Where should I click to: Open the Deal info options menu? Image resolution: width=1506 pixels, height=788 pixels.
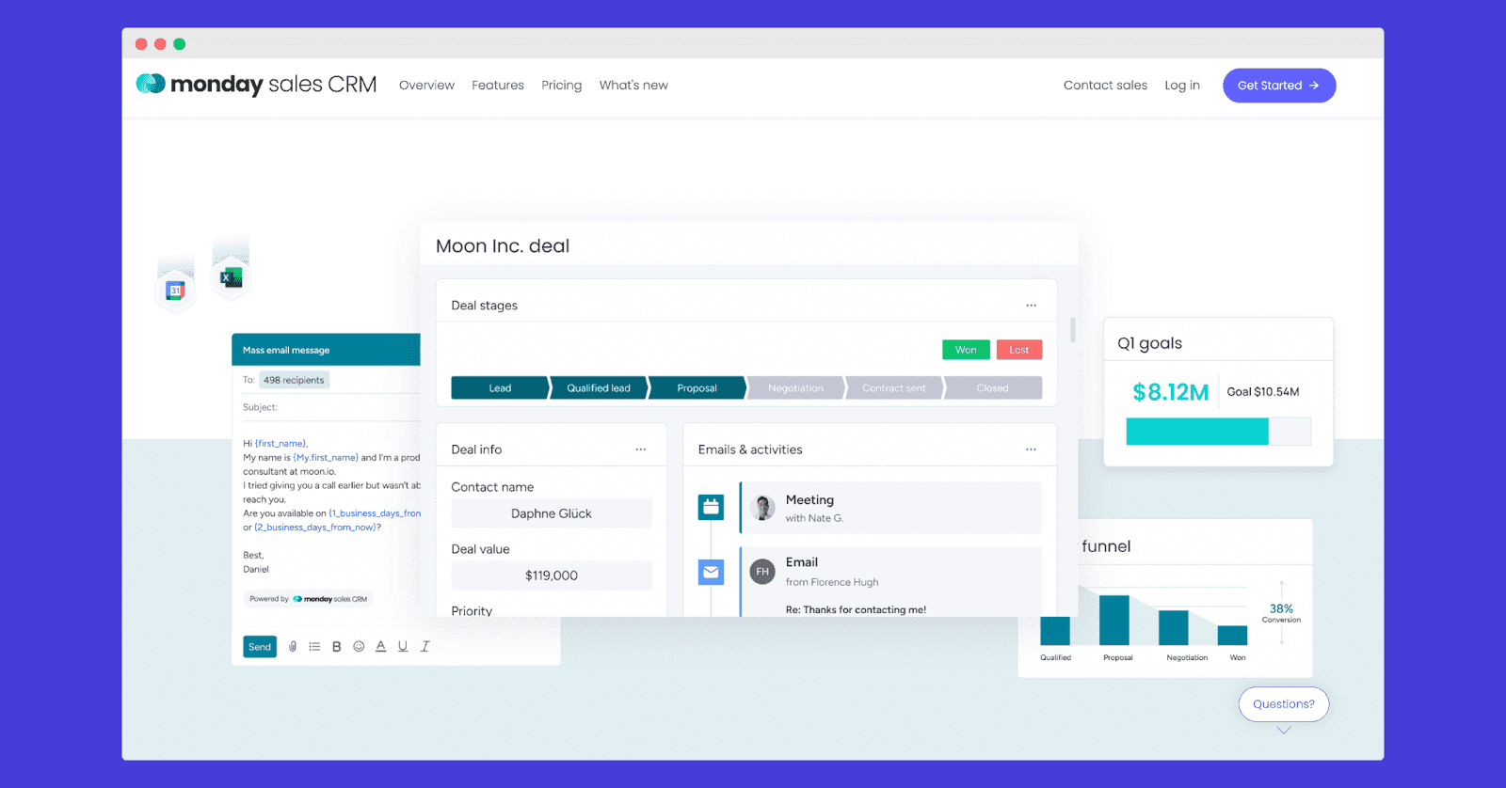pos(640,449)
